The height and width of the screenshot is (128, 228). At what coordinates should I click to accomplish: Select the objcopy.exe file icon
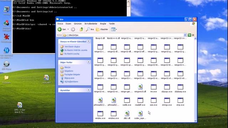[x=167, y=87]
